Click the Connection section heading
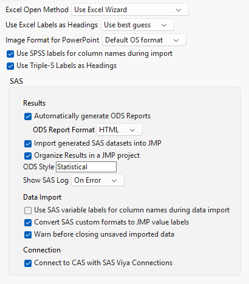 pyautogui.click(x=42, y=250)
